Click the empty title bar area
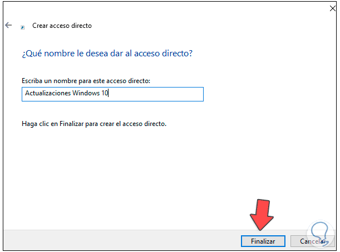 click(167, 9)
